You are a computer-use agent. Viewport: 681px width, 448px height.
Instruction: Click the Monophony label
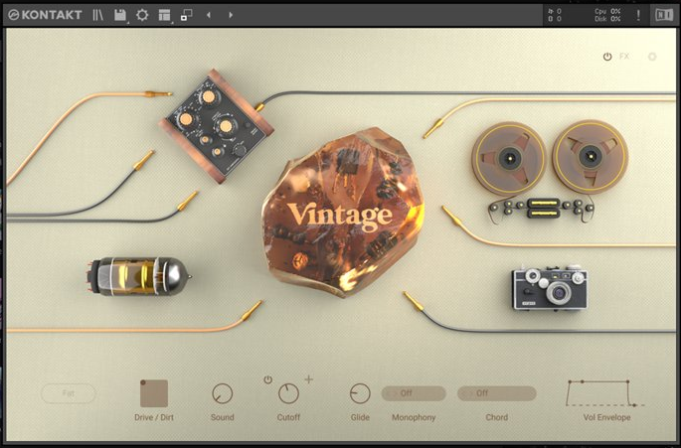(x=414, y=417)
